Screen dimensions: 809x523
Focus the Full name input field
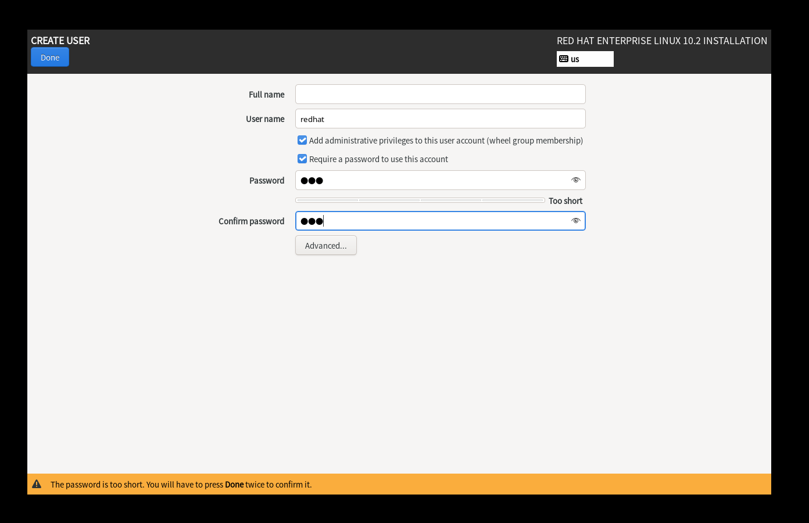coord(440,94)
